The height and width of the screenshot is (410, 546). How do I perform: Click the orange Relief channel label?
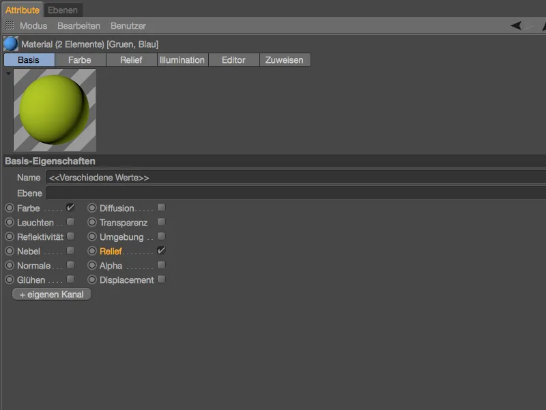[x=111, y=251]
